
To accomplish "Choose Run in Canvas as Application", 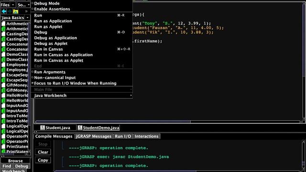I will pos(82,55).
